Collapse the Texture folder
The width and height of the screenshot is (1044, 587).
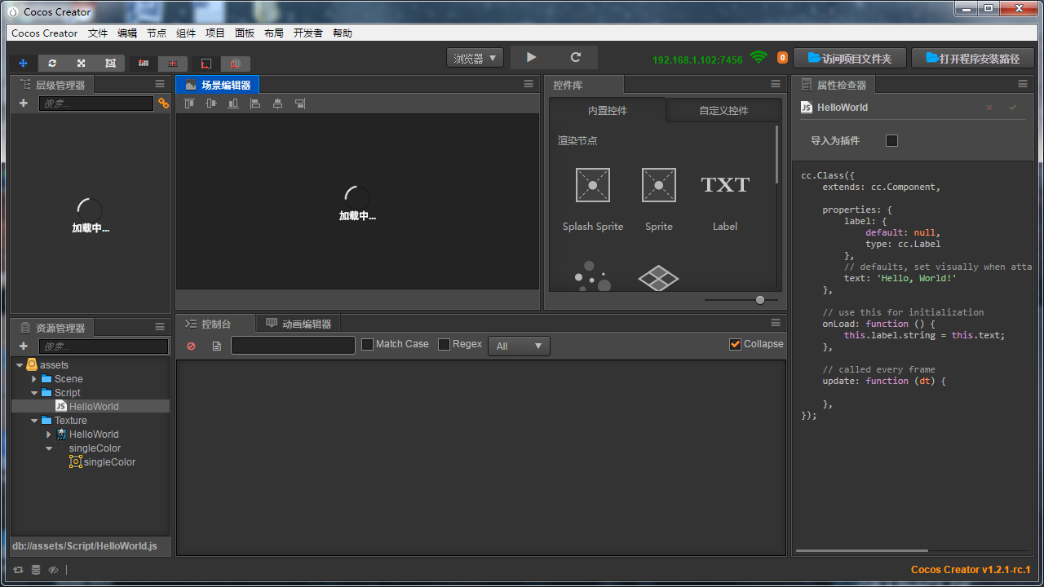pyautogui.click(x=34, y=421)
